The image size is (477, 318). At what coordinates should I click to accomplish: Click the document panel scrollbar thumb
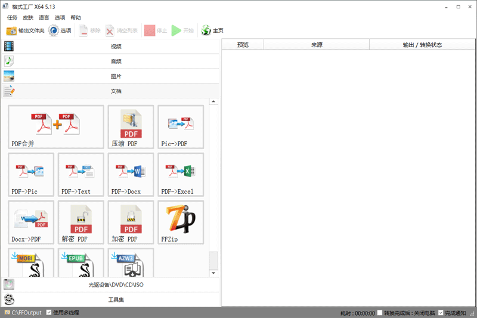point(213,260)
